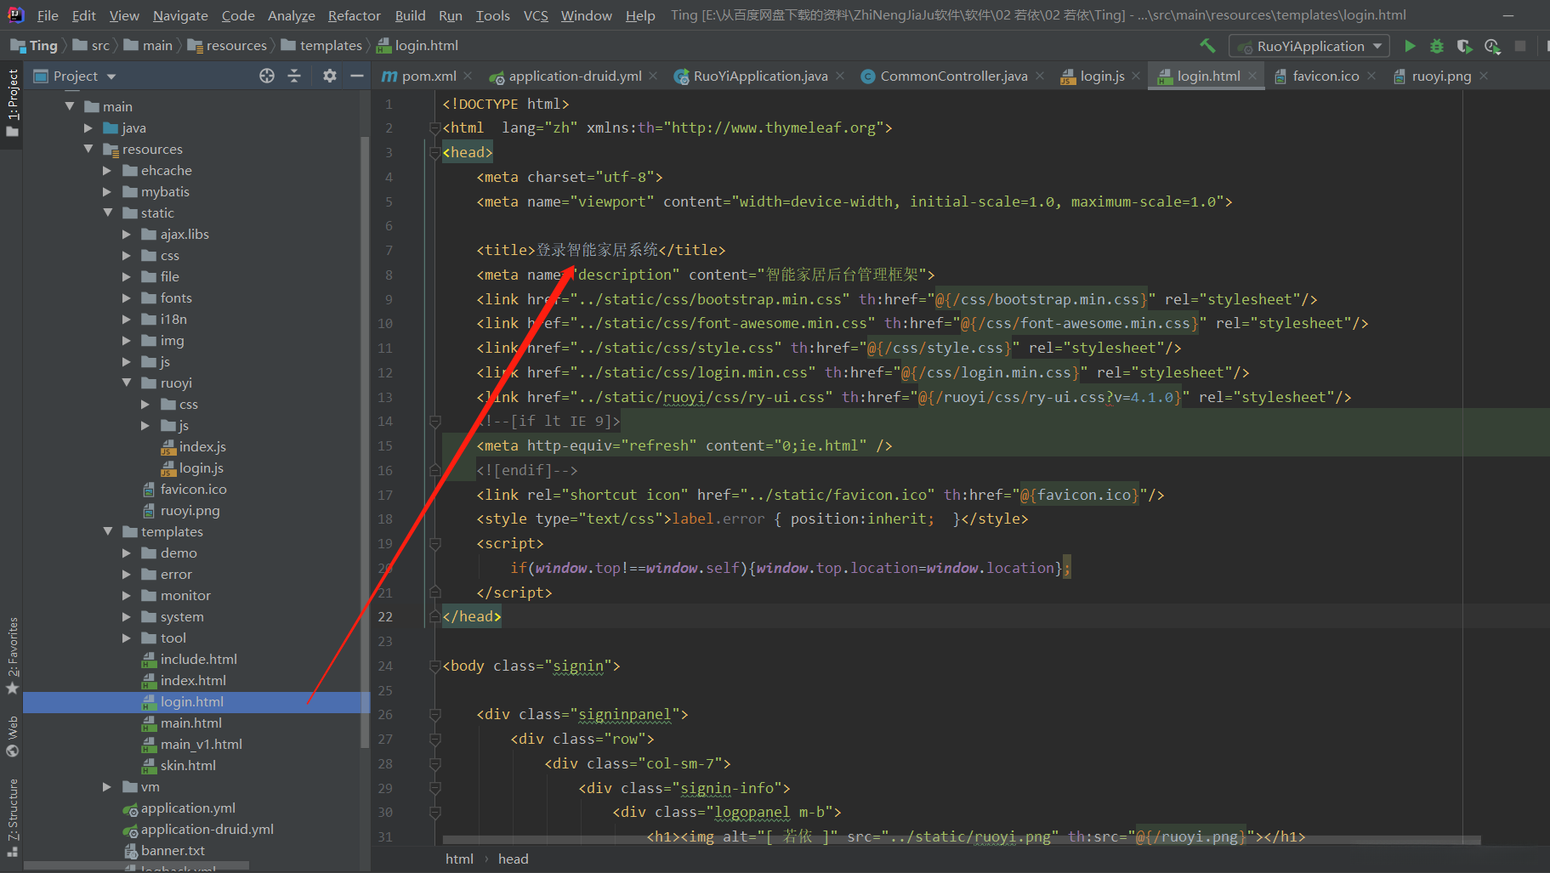
Task: Collapse the static folder in tree
Action: click(x=108, y=213)
